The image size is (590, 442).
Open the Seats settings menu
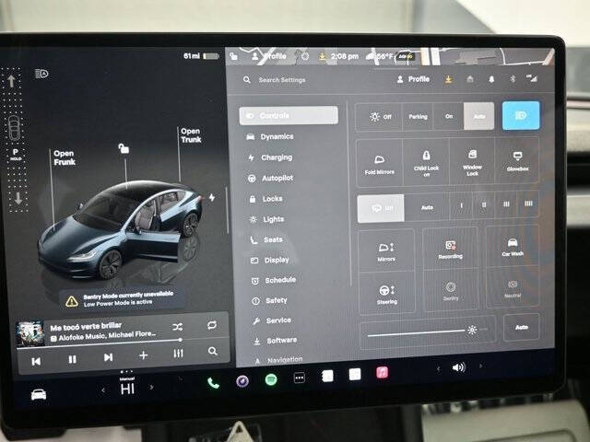[x=266, y=239]
